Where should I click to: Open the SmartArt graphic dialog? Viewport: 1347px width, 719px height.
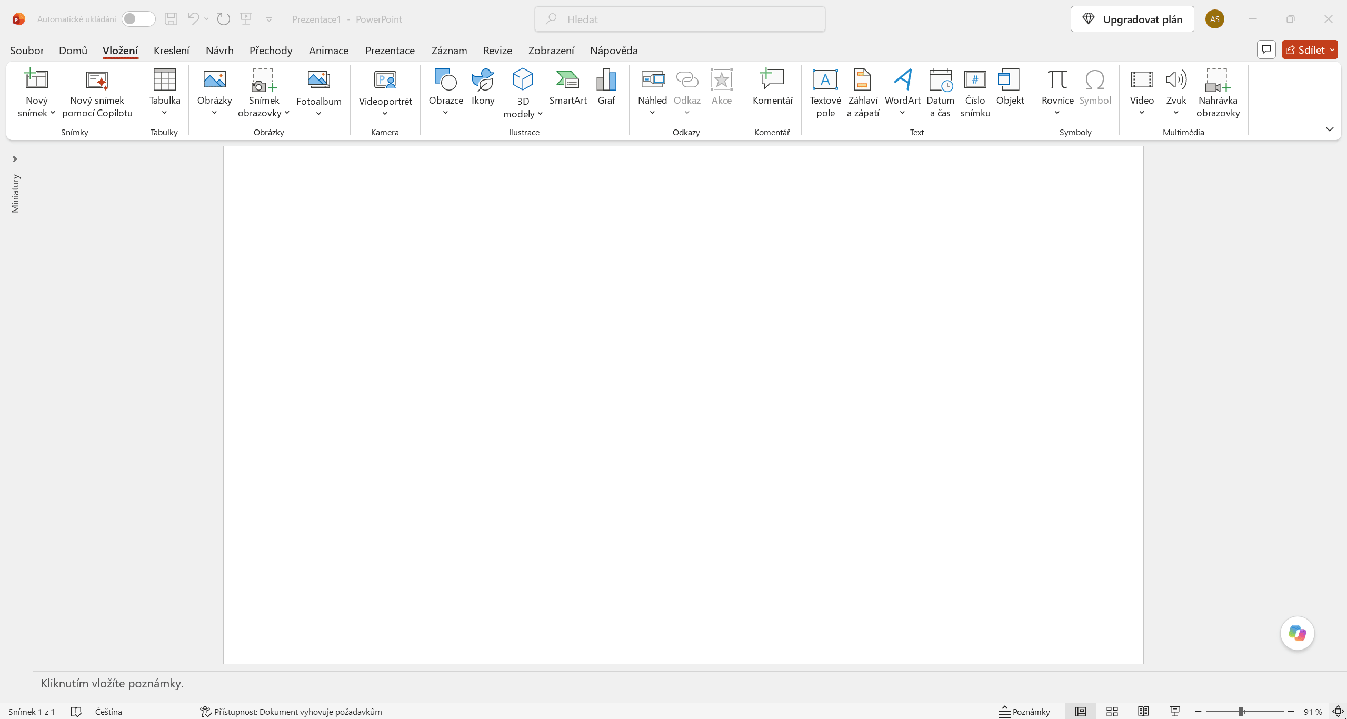[568, 87]
